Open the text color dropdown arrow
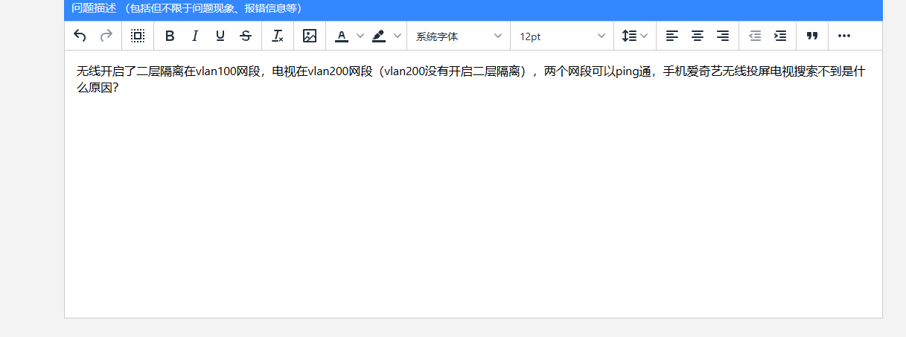Image resolution: width=906 pixels, height=337 pixels. [x=360, y=36]
